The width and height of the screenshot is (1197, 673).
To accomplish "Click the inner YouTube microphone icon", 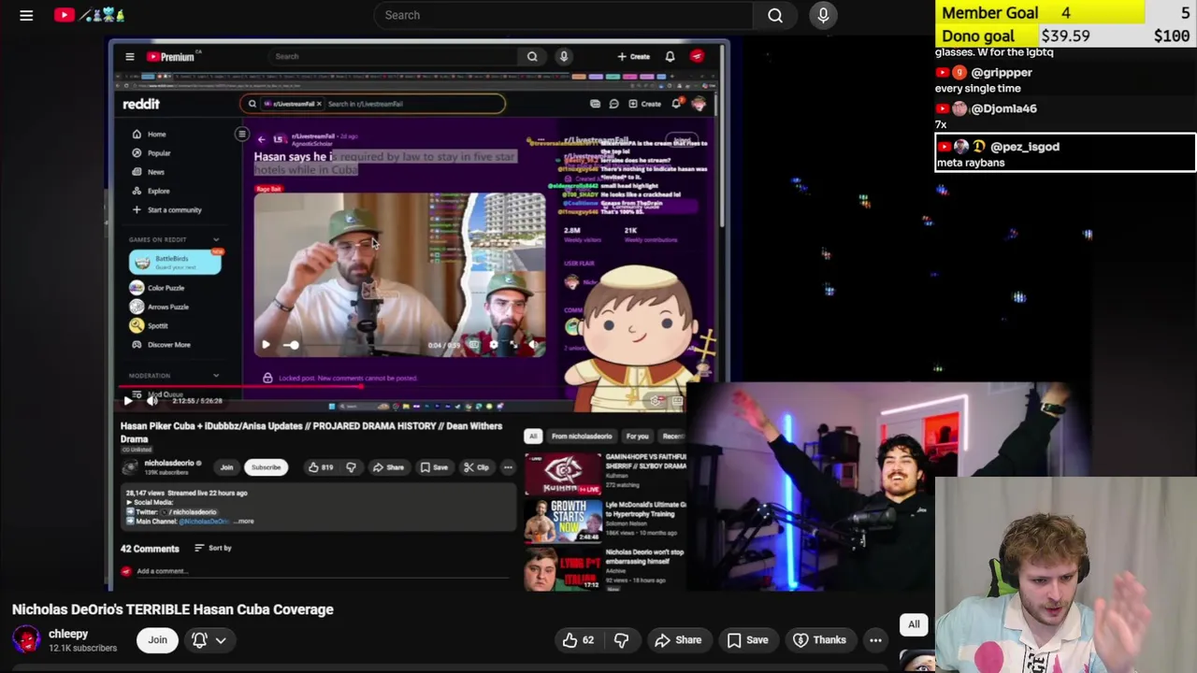I will click(x=564, y=56).
